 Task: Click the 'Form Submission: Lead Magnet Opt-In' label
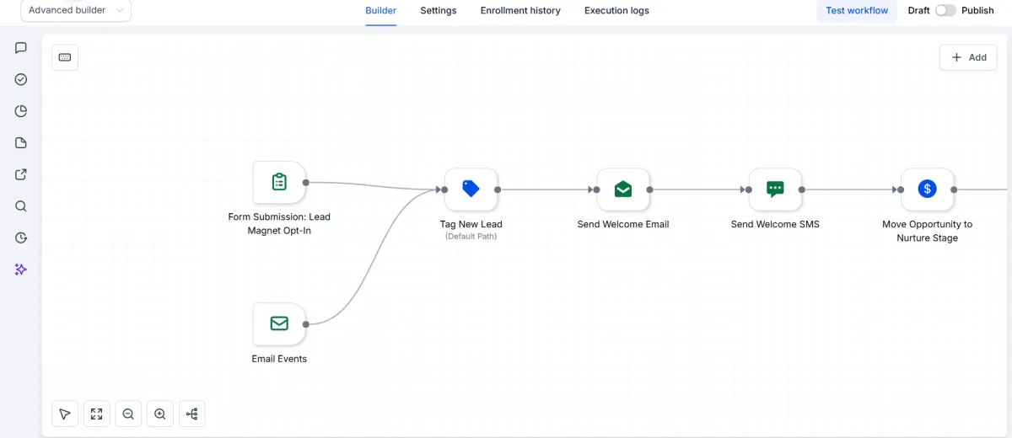pyautogui.click(x=279, y=223)
